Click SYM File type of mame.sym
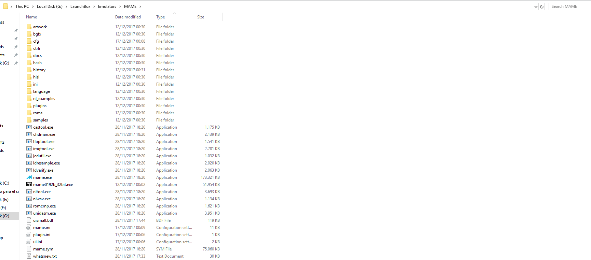 164,249
